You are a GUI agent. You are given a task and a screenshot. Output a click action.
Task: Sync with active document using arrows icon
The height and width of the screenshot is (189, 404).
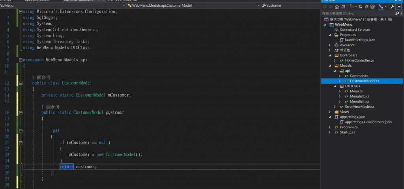tap(361, 7)
